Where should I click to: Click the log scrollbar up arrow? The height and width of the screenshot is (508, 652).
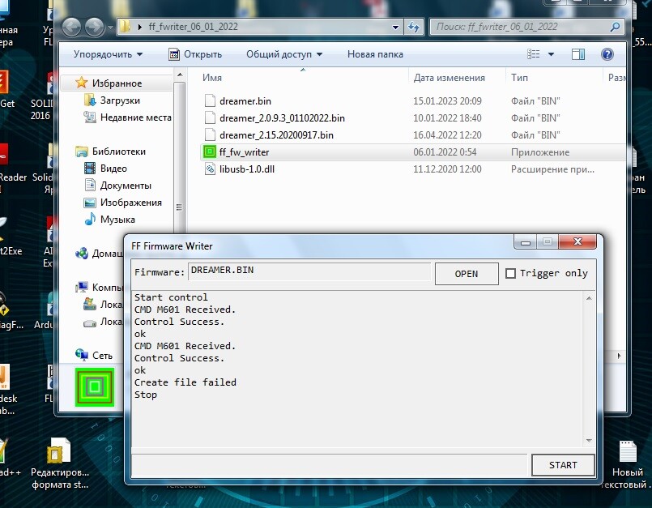tap(589, 298)
